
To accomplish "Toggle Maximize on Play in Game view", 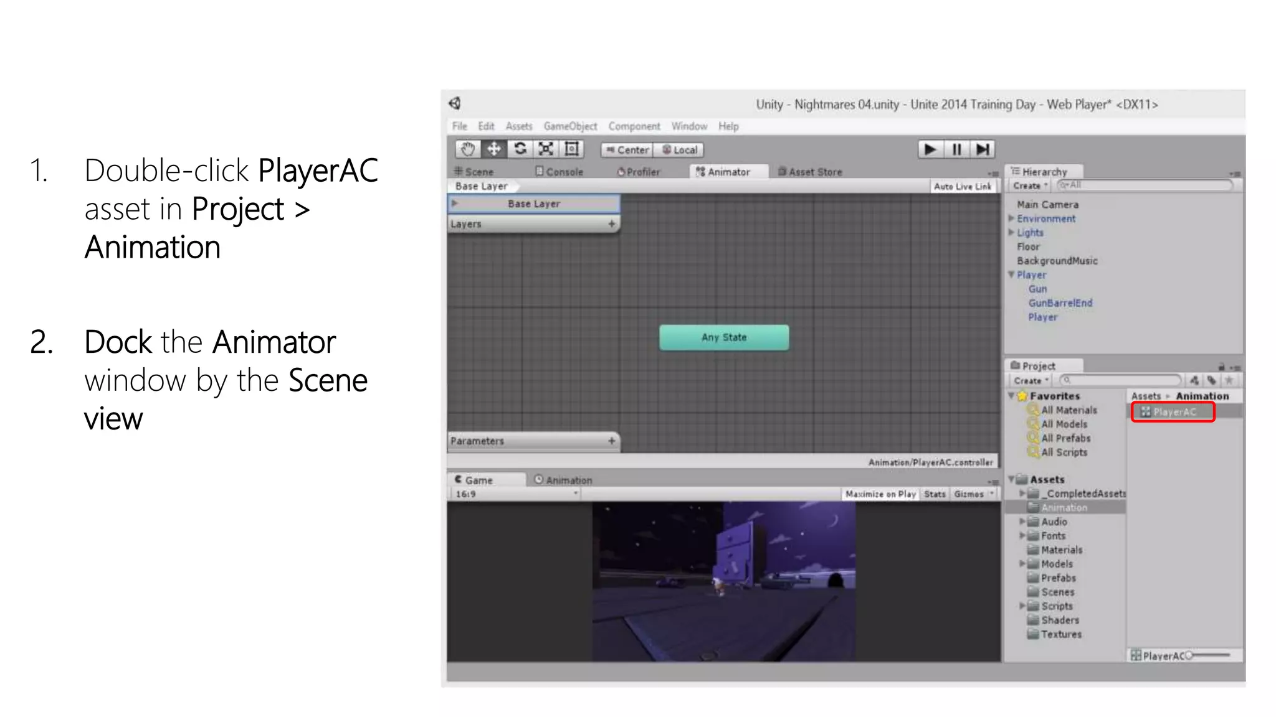I will click(880, 494).
